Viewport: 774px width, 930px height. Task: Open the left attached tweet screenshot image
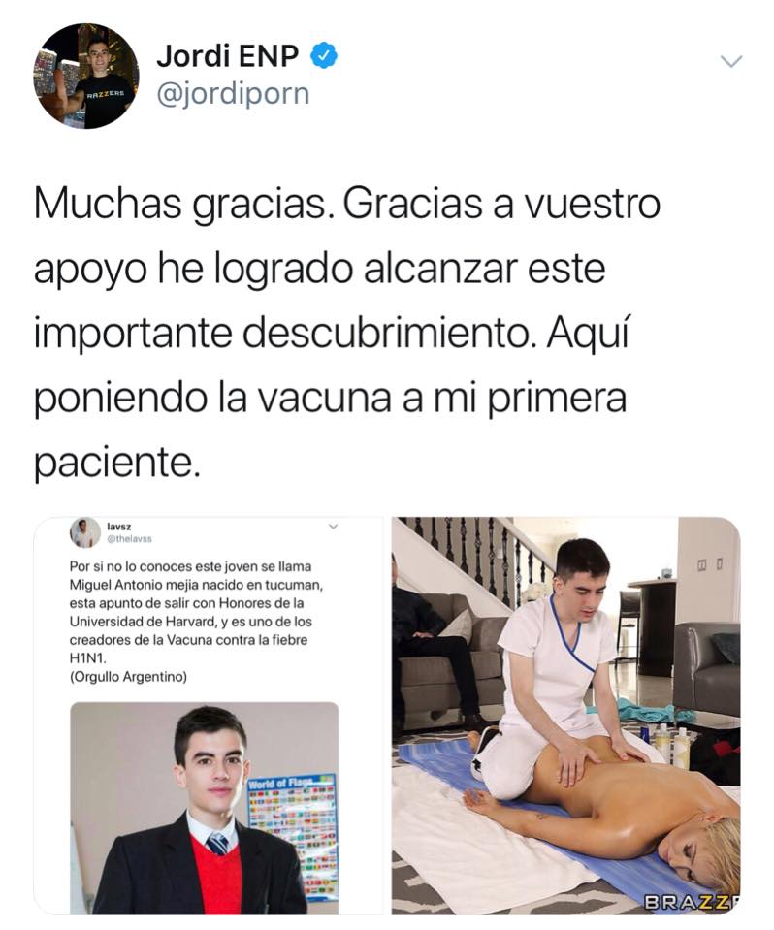(209, 716)
